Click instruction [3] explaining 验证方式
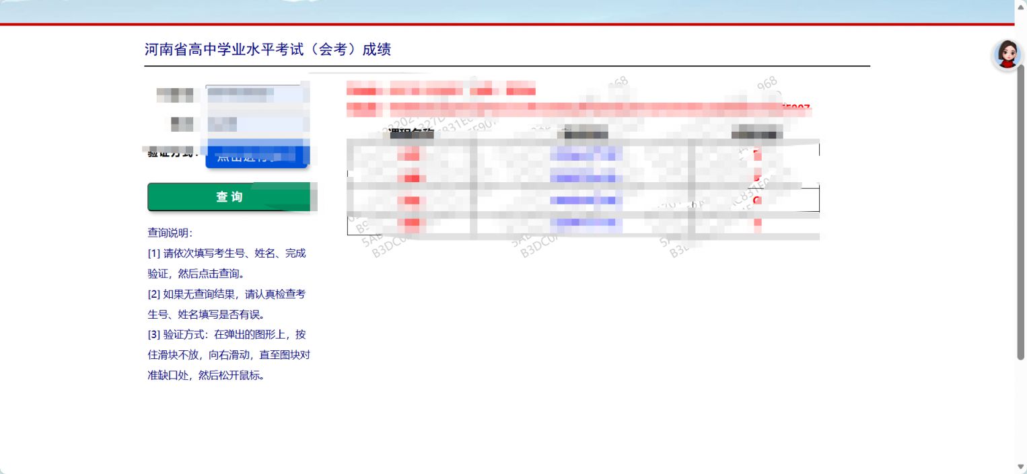1027x474 pixels. point(229,355)
